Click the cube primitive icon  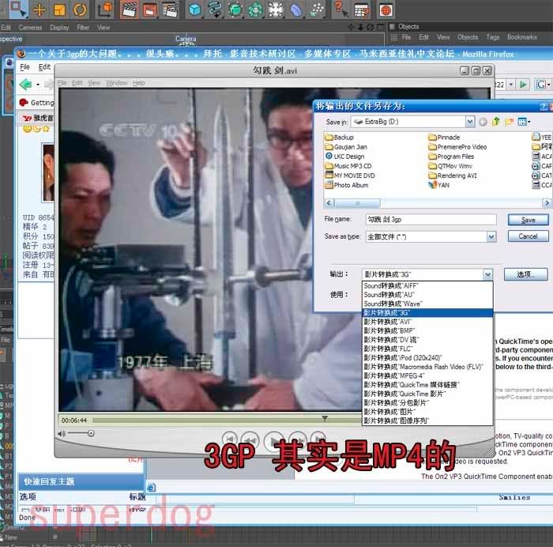(194, 9)
